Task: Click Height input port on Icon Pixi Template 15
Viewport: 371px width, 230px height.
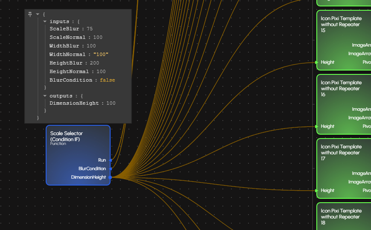Action: tap(317, 62)
